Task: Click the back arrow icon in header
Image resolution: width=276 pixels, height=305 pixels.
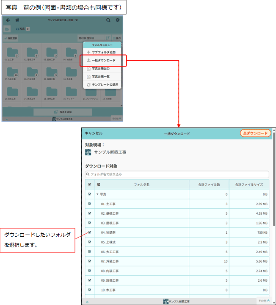Action: click(x=8, y=20)
